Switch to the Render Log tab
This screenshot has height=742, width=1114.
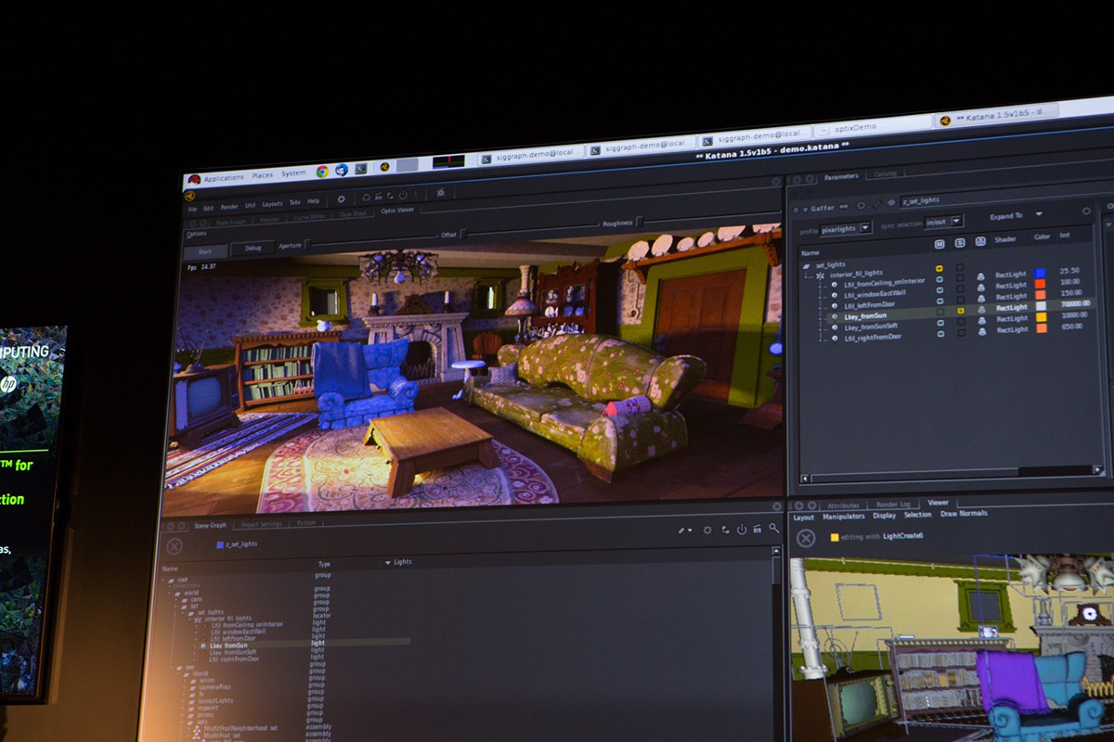894,504
